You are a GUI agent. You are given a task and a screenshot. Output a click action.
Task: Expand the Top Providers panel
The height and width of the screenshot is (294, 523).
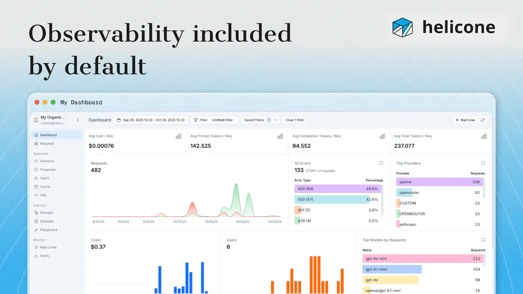(x=483, y=163)
